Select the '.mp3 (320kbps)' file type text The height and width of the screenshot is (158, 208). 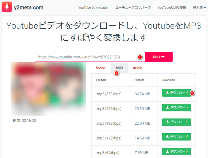click(x=109, y=94)
